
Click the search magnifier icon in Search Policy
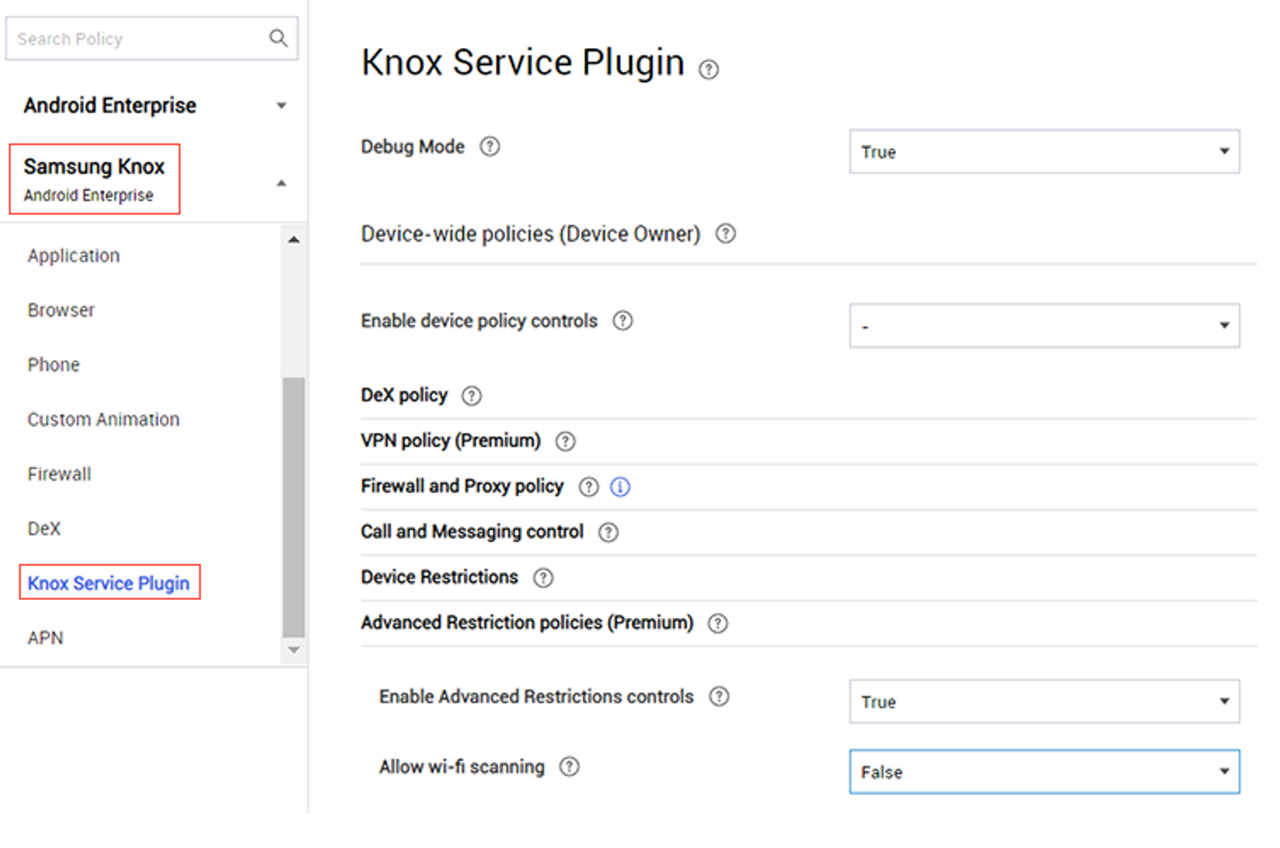click(x=279, y=38)
